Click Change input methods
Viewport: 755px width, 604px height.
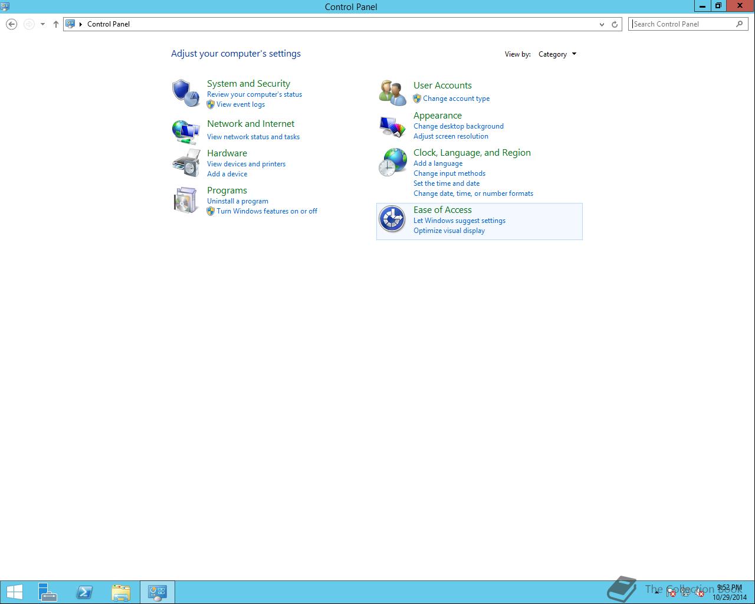click(449, 173)
